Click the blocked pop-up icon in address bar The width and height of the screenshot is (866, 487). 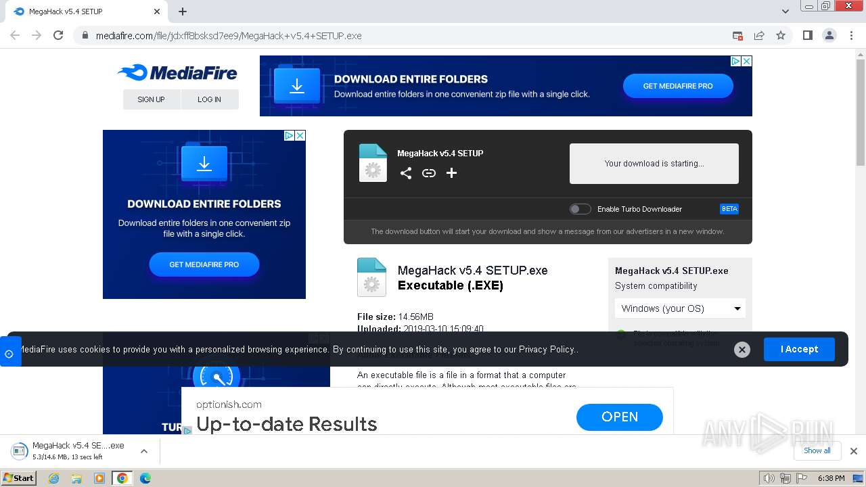tap(737, 36)
